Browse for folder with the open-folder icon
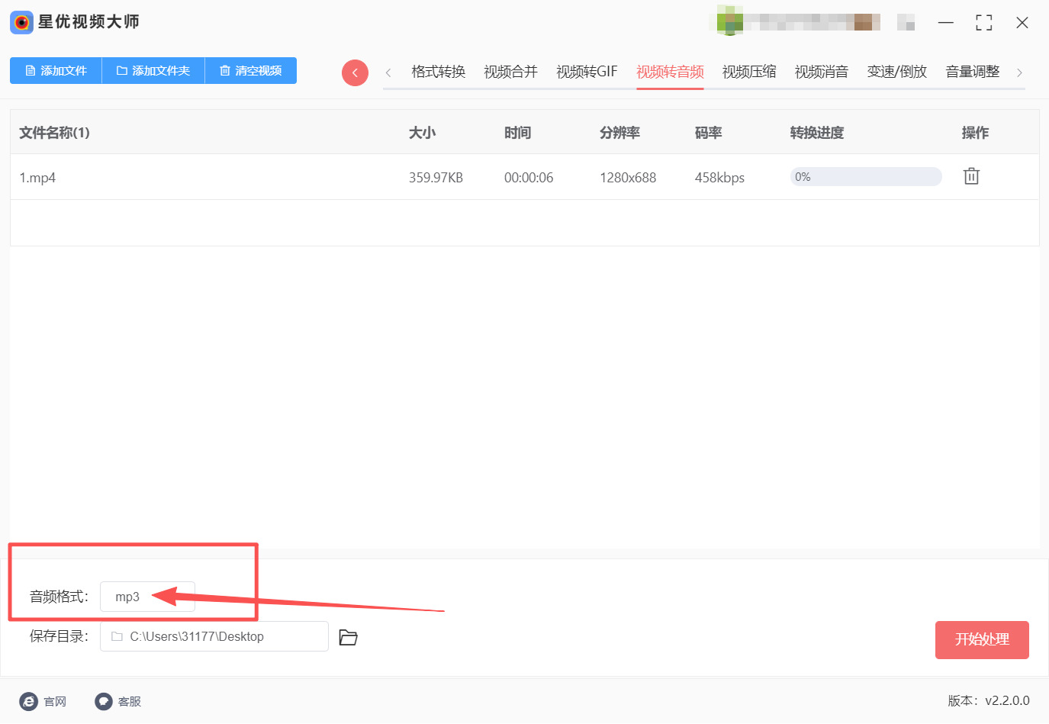1049x724 pixels. 349,637
